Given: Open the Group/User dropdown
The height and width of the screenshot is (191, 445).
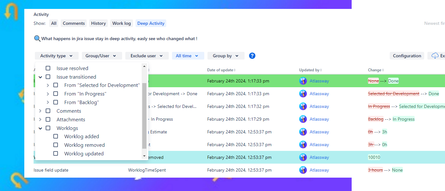Looking at the screenshot, I should pos(102,56).
